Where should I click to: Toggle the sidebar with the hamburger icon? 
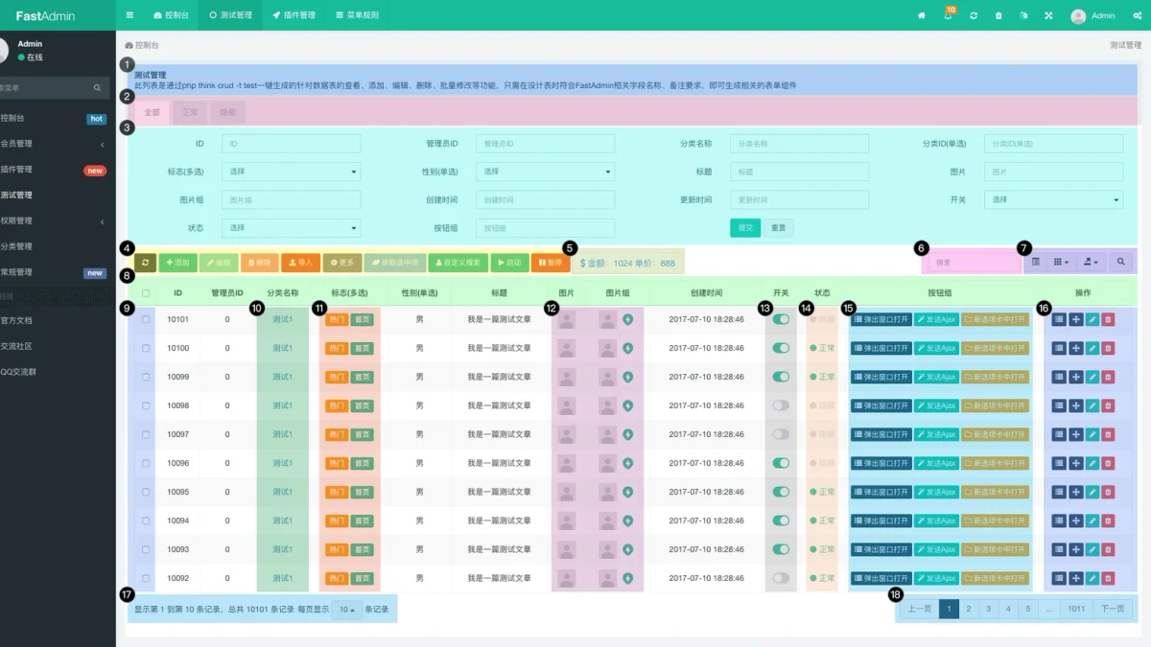coord(129,15)
